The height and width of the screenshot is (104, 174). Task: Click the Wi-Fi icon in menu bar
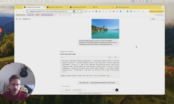point(158,1)
